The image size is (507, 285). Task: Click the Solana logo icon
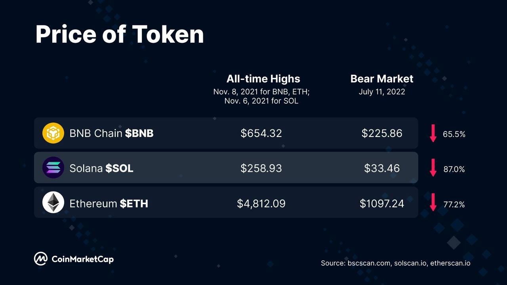(53, 167)
